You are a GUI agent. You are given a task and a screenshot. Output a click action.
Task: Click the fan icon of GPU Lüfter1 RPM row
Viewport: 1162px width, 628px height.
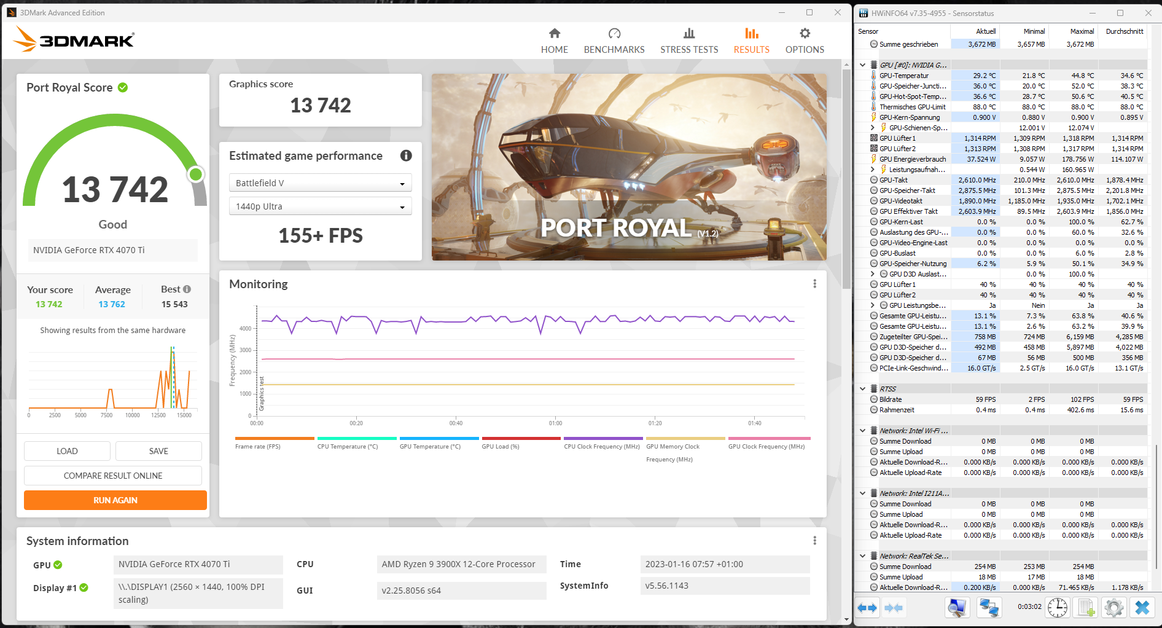tap(873, 138)
